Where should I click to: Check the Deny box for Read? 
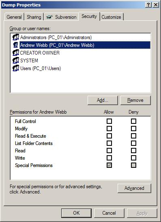pos(133,150)
